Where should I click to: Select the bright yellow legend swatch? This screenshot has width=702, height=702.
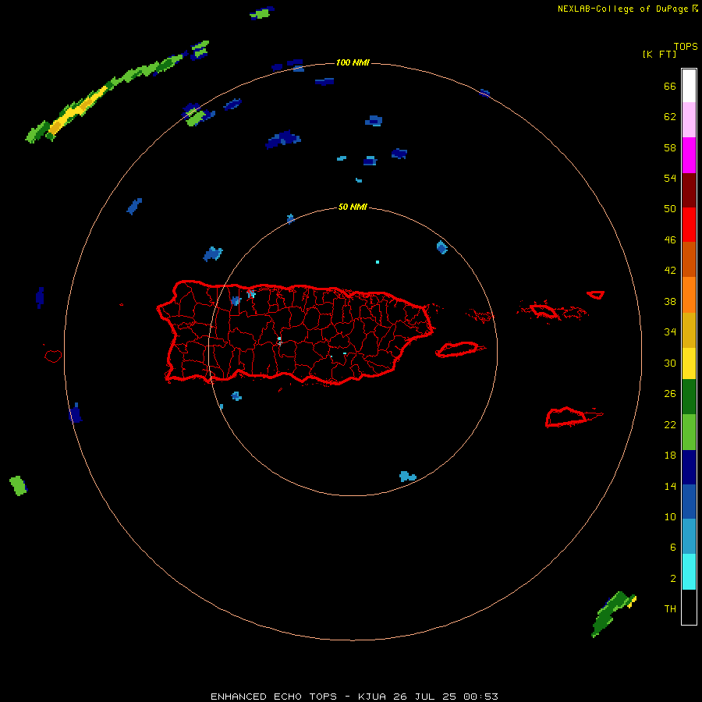coord(689,363)
